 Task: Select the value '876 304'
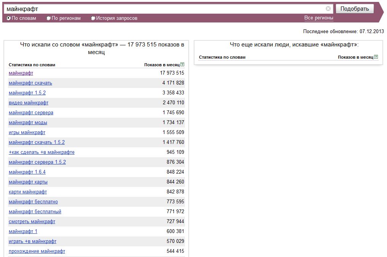(175, 162)
